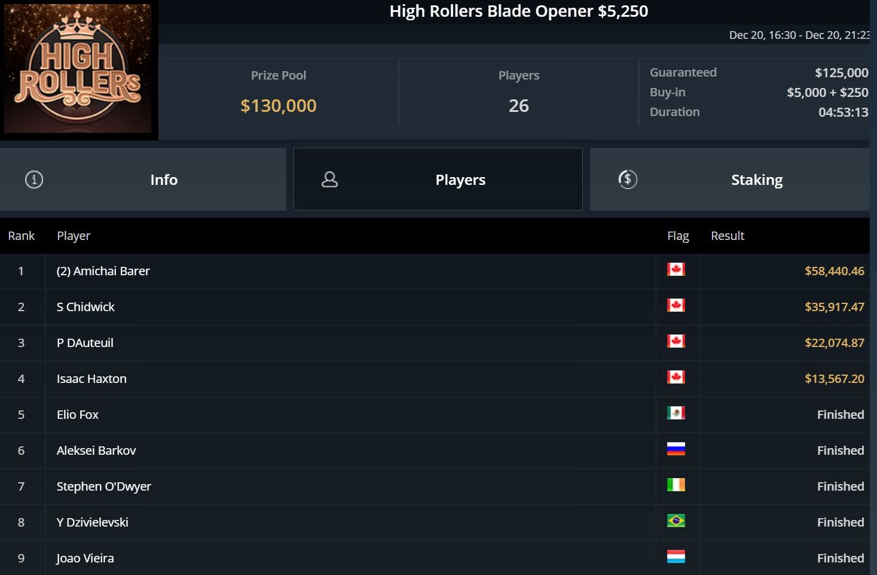Sort by the Rank column header
Screen dimensions: 877x575
(22, 236)
